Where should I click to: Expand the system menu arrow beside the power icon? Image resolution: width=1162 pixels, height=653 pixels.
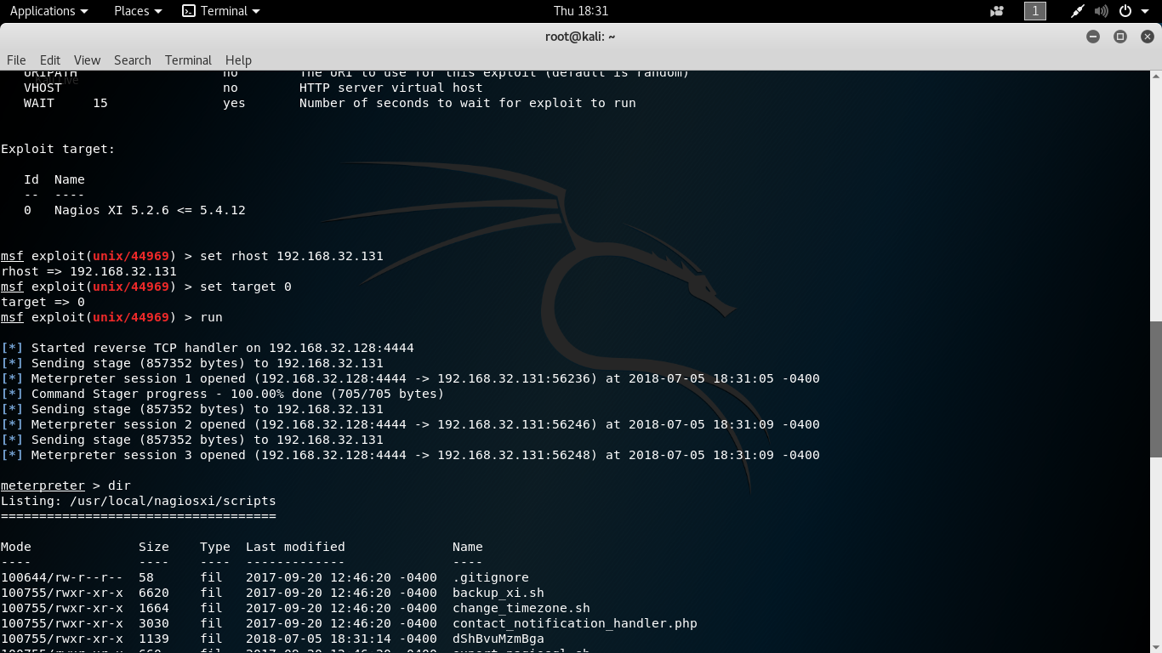[1145, 11]
